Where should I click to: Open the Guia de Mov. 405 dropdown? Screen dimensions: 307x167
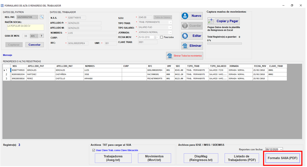click(37, 36)
